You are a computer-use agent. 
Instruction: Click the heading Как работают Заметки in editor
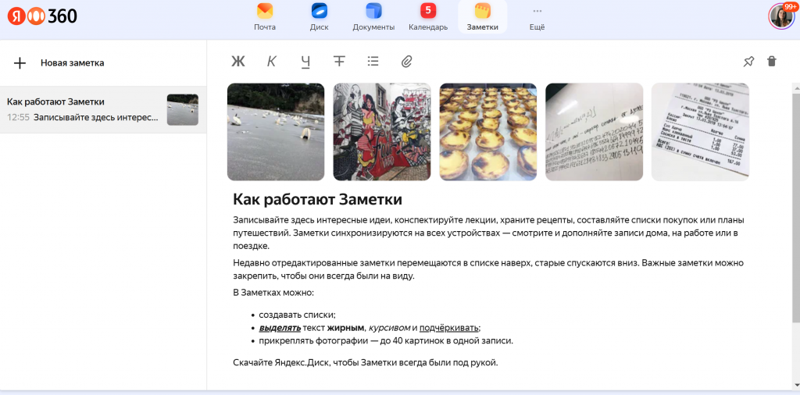click(x=317, y=199)
